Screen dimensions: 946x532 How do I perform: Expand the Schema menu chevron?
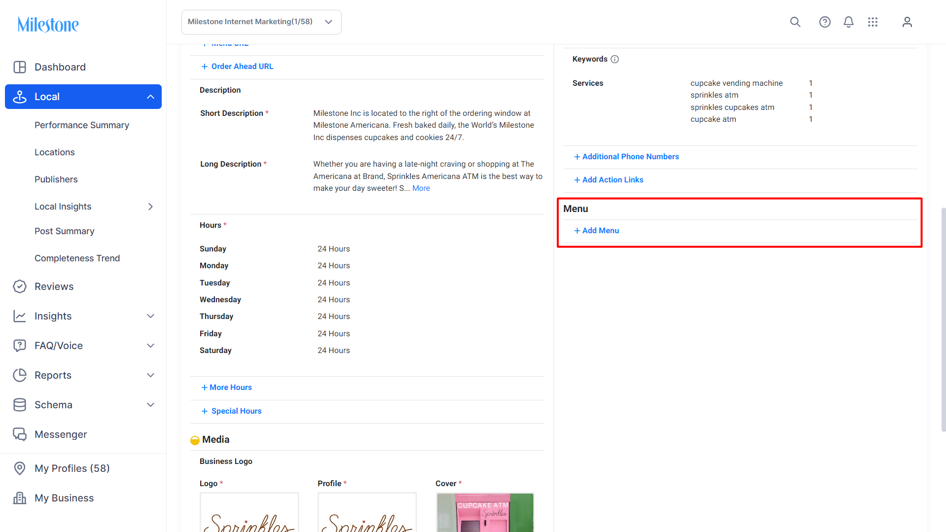tap(151, 405)
